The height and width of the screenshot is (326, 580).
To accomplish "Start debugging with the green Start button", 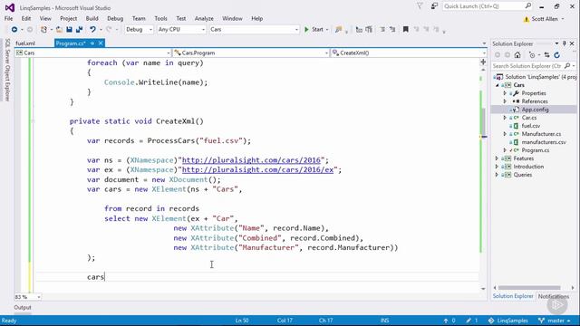I will pyautogui.click(x=314, y=30).
